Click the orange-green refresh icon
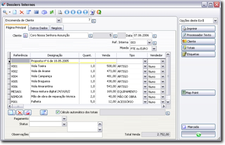This screenshot has height=145, width=225. coord(99,12)
